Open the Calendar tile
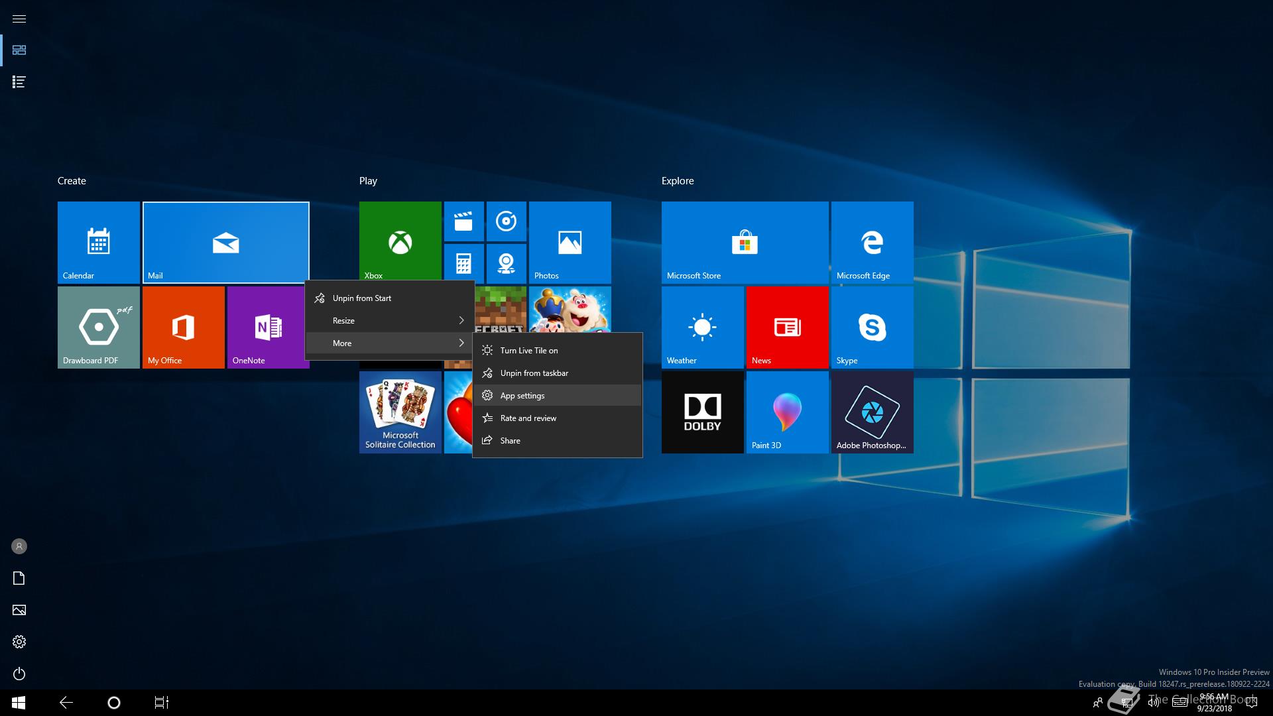This screenshot has width=1273, height=716. (x=99, y=243)
